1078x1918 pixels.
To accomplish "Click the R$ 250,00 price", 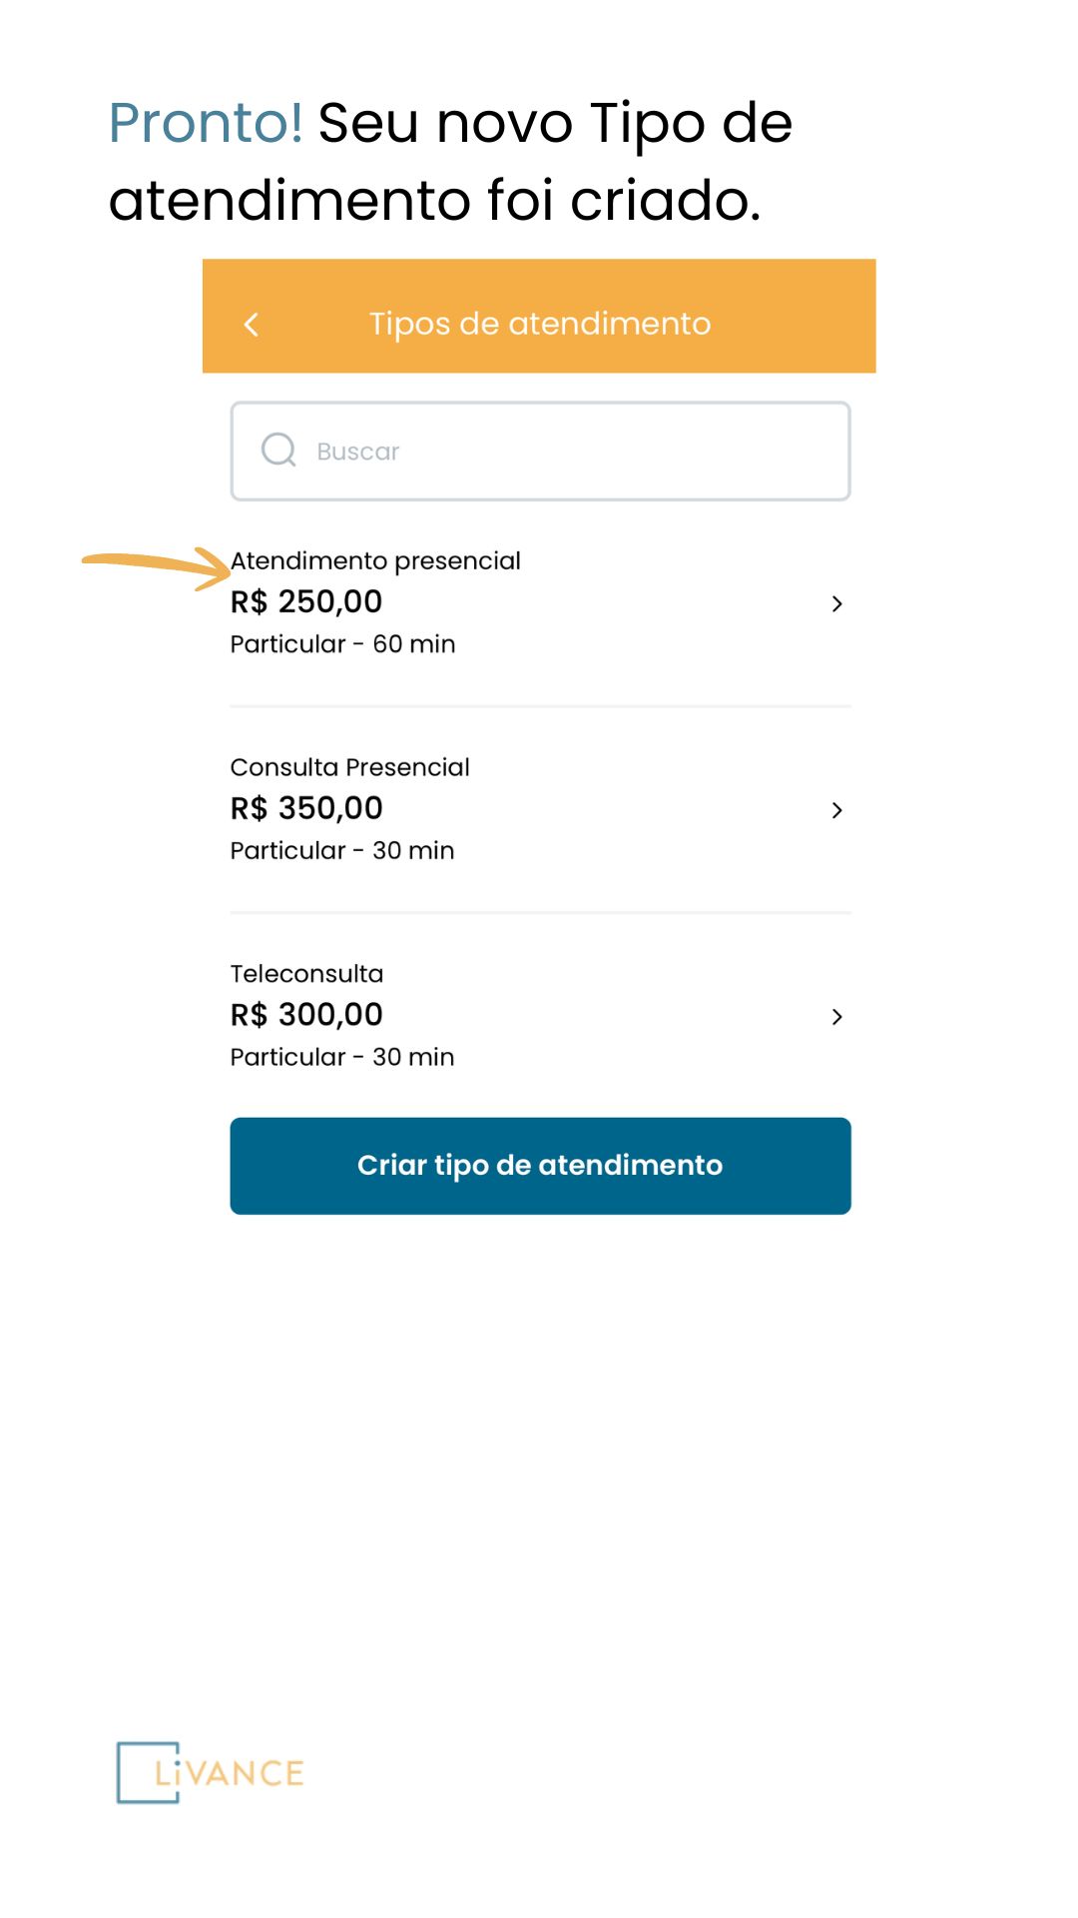I will (x=306, y=601).
